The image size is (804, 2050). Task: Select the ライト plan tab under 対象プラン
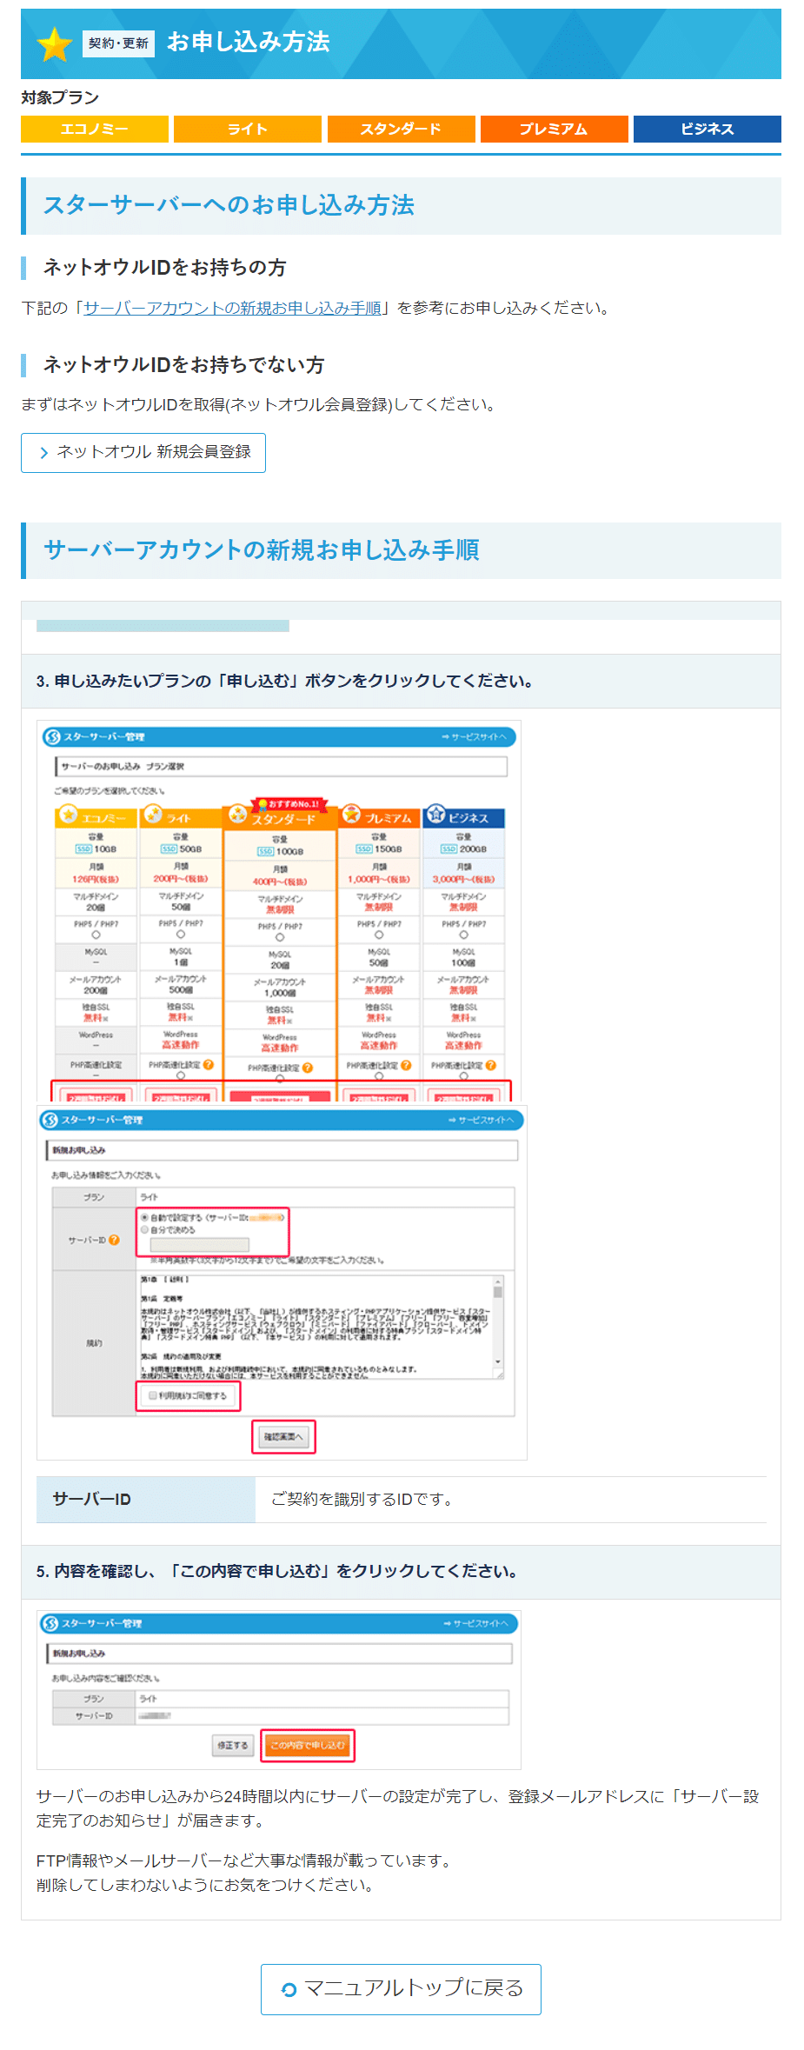(248, 129)
